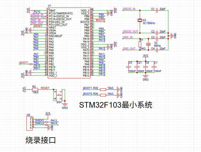
Task: Select the U1 designator above the chip
Action: click(50, 6)
